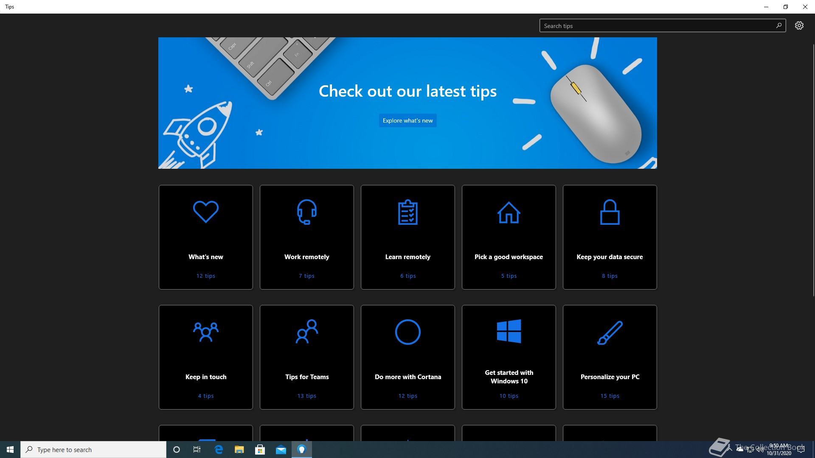
Task: Click the 7 tips link
Action: tap(306, 276)
